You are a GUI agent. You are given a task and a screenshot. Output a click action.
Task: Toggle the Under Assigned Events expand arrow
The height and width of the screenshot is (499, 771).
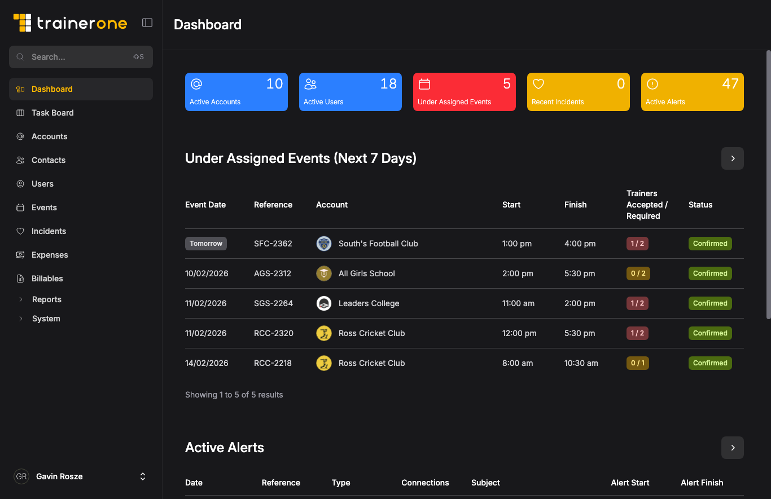(x=732, y=158)
